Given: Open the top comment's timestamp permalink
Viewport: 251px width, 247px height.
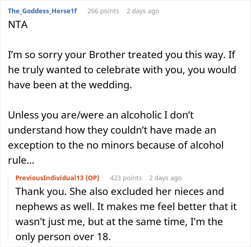Looking at the screenshot, I should pos(142,11).
